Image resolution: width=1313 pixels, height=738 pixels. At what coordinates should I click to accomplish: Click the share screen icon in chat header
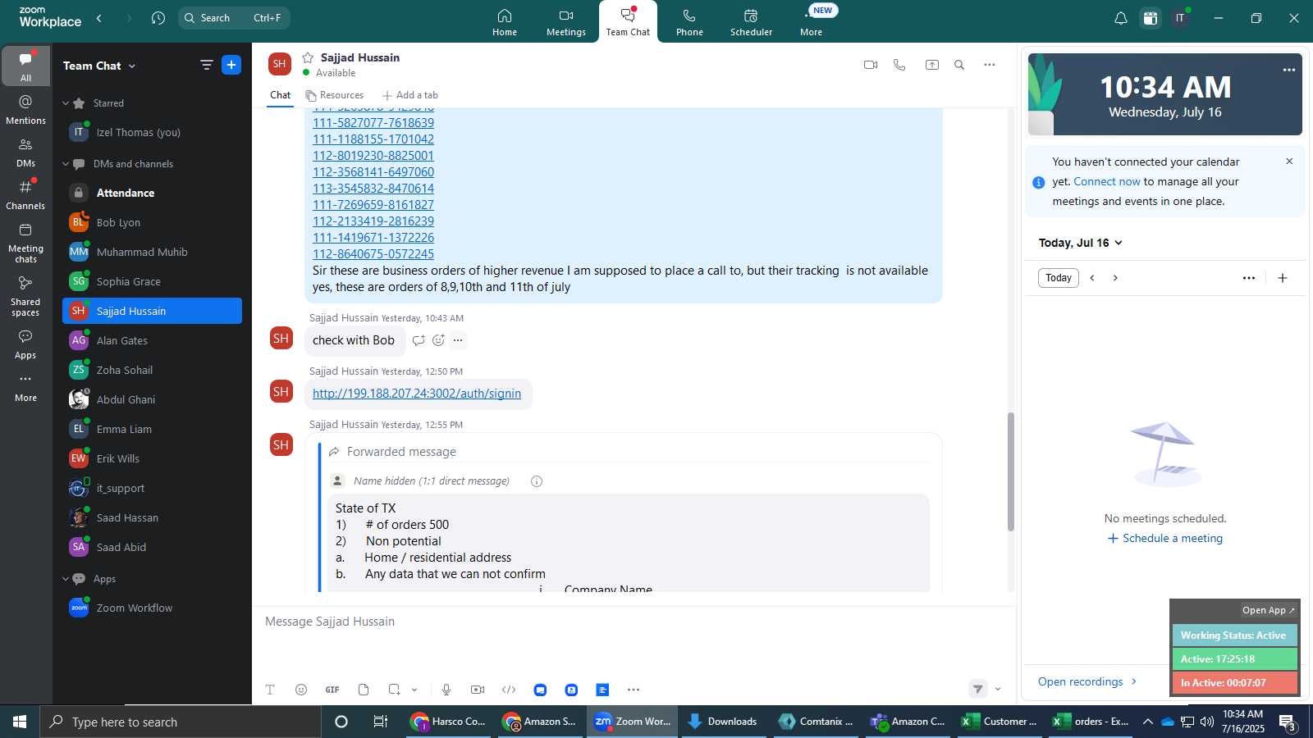(932, 65)
